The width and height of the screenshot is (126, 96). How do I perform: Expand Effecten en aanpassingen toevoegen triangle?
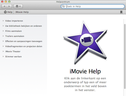tap(3, 41)
